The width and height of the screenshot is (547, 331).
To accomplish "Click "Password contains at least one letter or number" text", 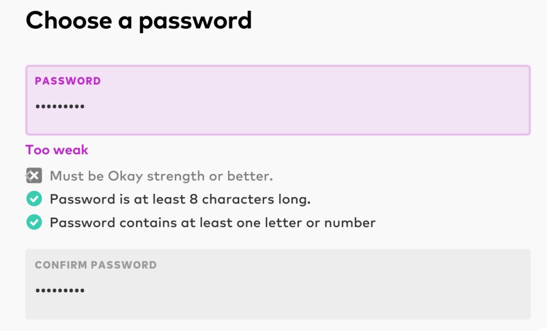I will click(x=213, y=222).
